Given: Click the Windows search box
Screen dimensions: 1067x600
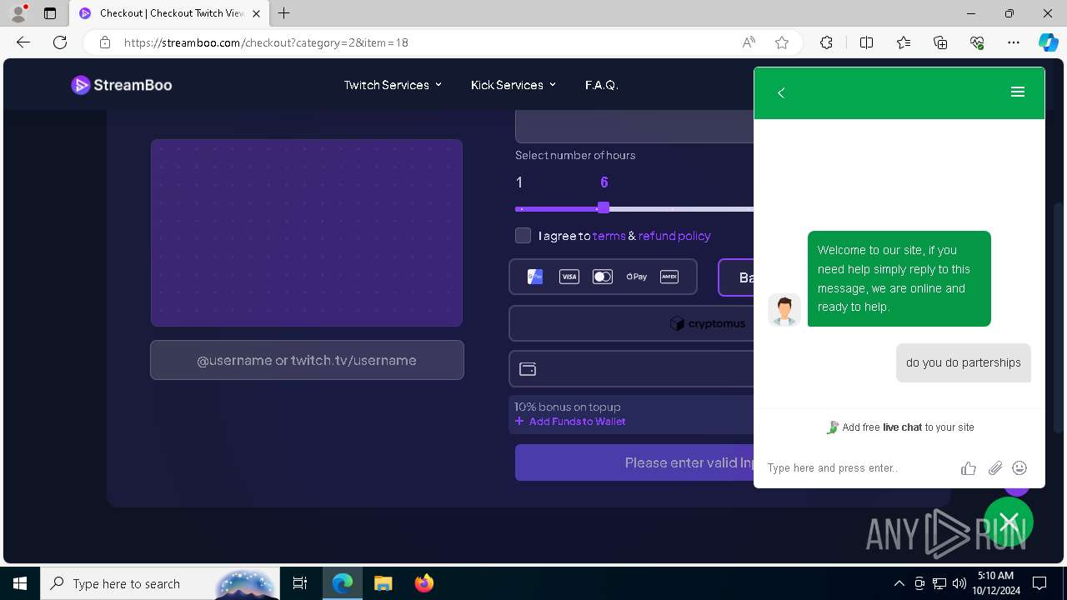Looking at the screenshot, I should 161,583.
